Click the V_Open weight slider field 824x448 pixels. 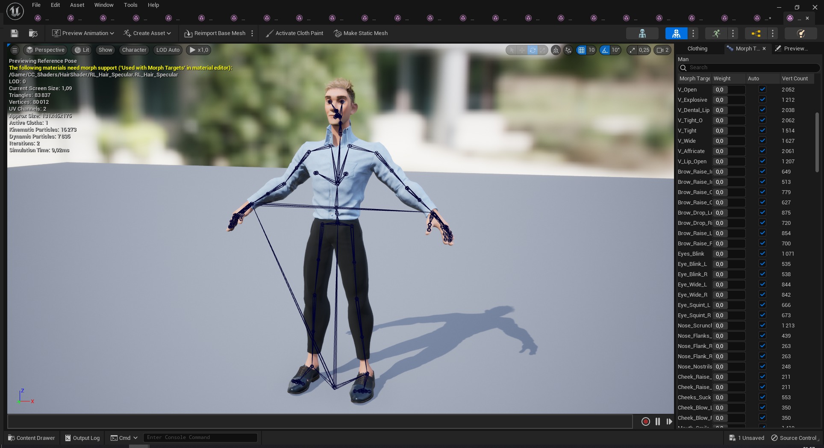pos(729,90)
